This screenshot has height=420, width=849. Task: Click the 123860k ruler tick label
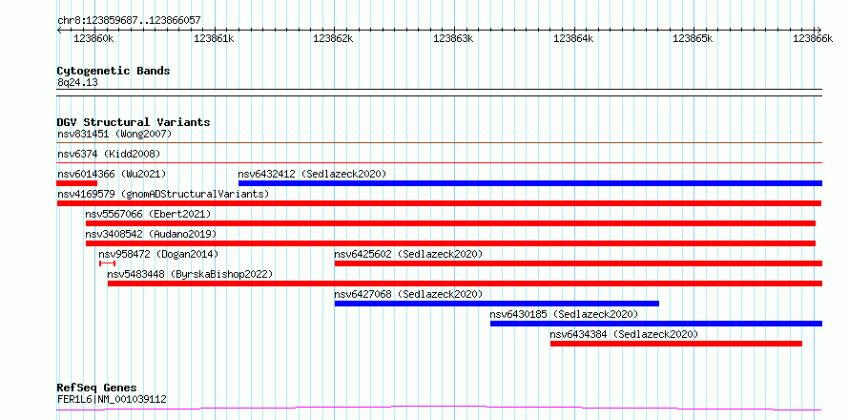(x=93, y=38)
